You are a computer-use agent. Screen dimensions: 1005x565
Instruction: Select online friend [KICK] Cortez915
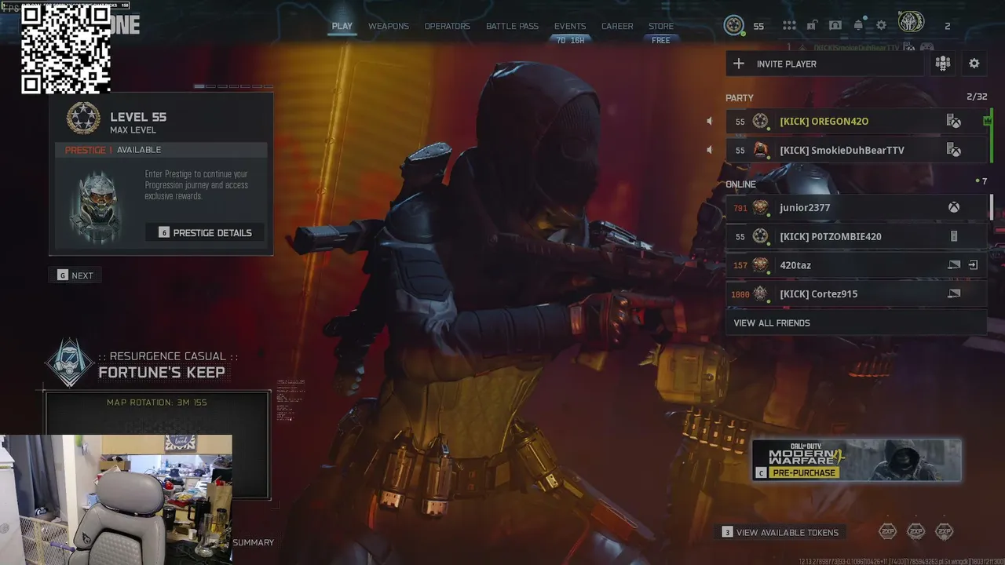coord(856,294)
